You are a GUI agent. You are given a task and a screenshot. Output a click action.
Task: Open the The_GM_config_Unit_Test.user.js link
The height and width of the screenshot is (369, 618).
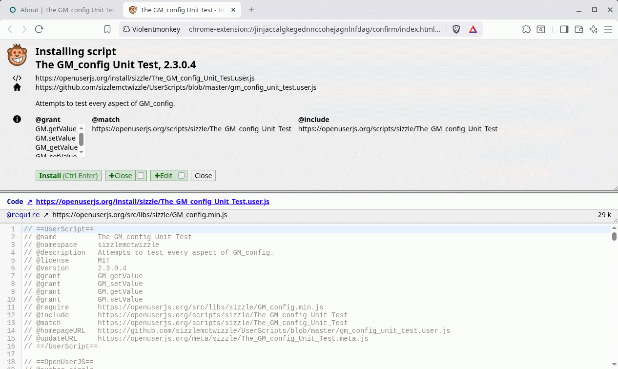coord(153,201)
